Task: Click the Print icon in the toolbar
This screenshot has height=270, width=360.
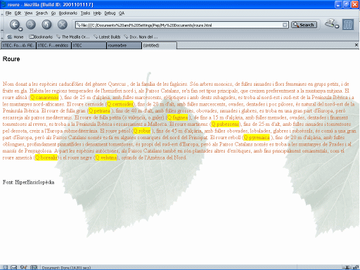Action: click(x=330, y=23)
